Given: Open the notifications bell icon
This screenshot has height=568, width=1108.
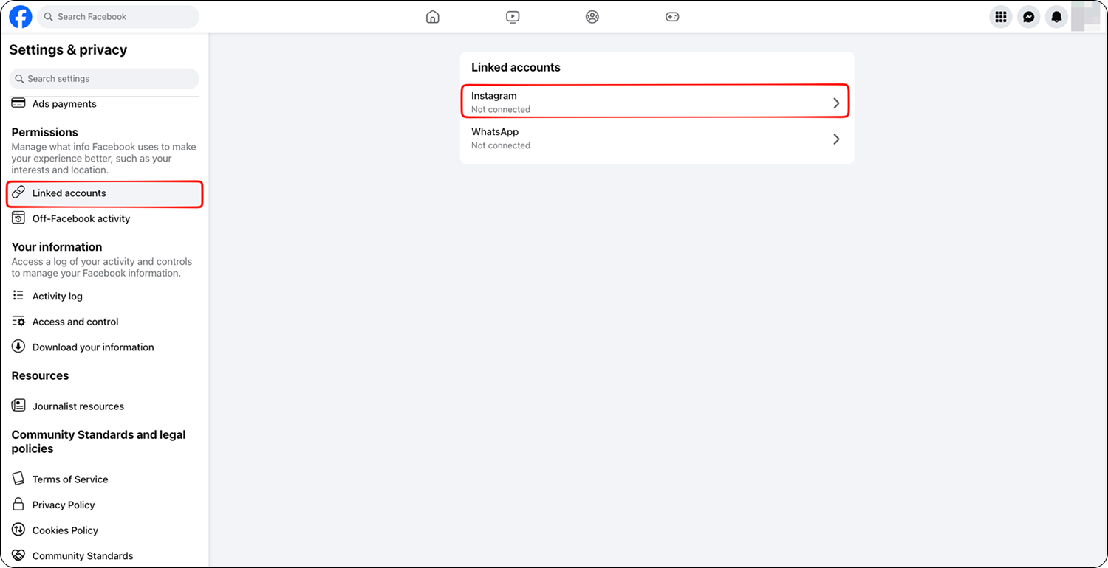Looking at the screenshot, I should [x=1057, y=16].
